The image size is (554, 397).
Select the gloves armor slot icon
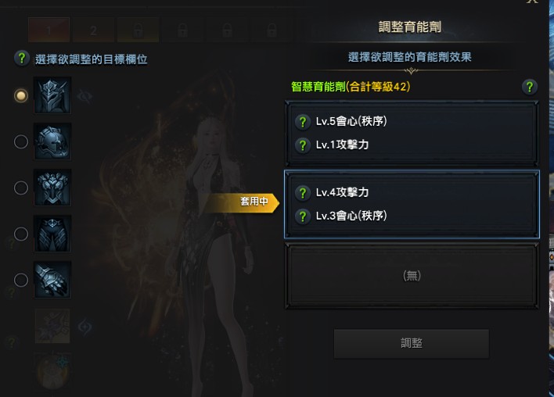(x=52, y=280)
